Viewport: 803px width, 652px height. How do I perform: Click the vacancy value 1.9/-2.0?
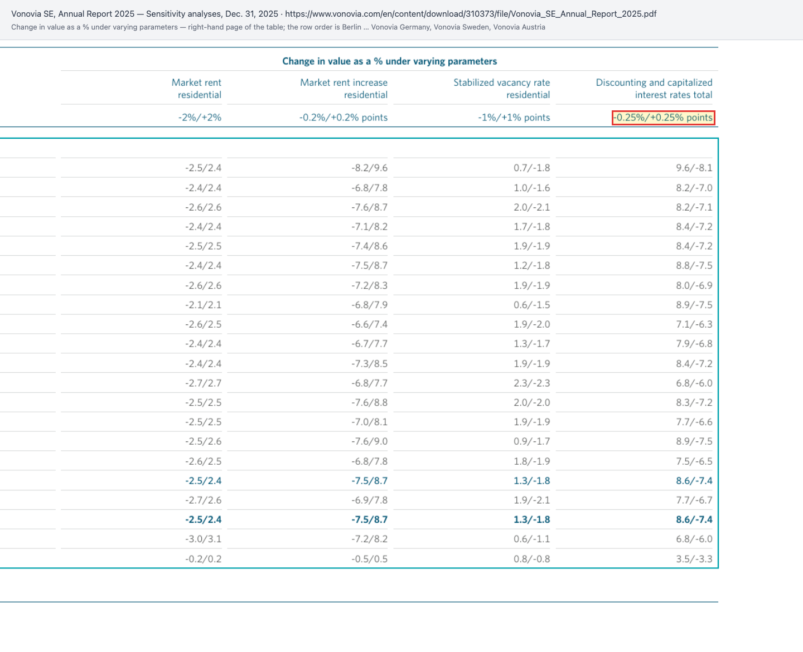[532, 324]
